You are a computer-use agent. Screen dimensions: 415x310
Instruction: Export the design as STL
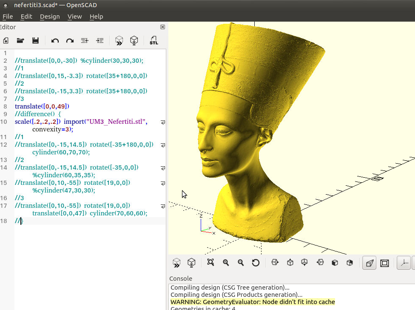(154, 40)
